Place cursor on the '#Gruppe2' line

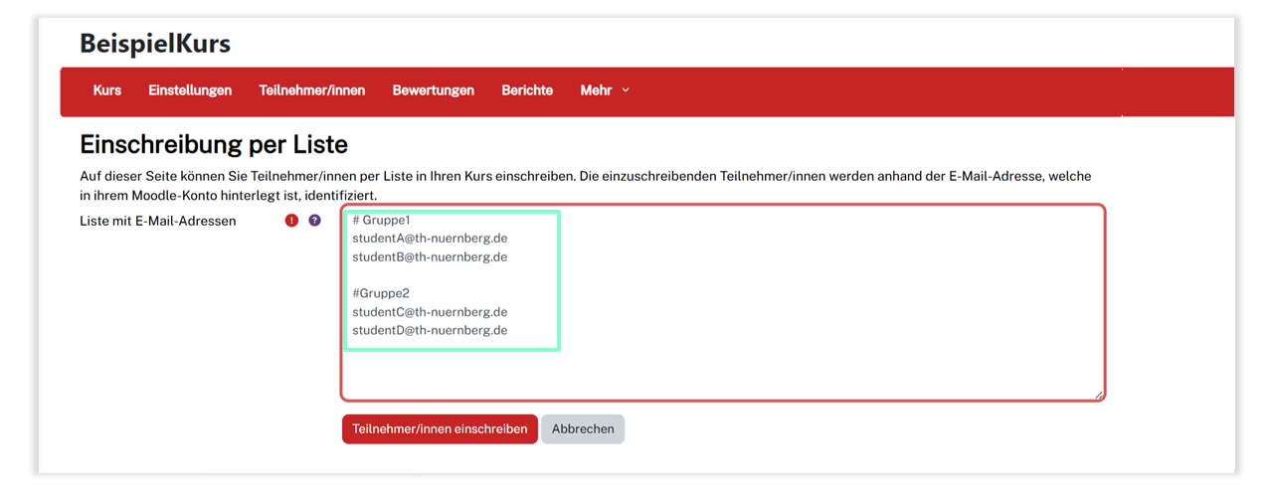tap(381, 293)
